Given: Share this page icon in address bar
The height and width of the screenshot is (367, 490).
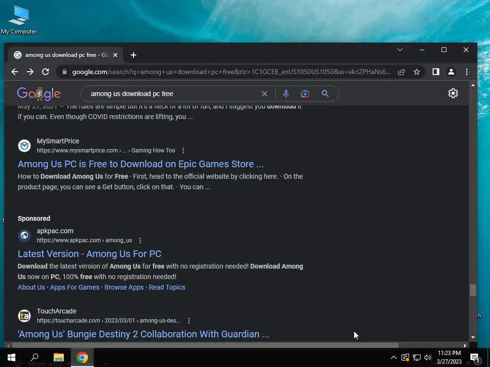Looking at the screenshot, I should 401,72.
